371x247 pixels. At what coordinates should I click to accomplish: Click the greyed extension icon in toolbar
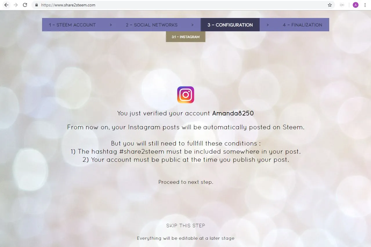342,5
